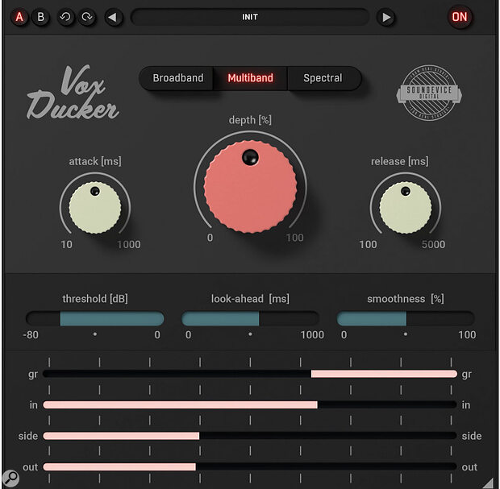Select Spectral mode

323,78
